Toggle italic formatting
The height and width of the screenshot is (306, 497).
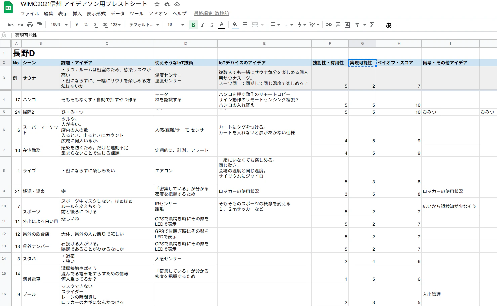[203, 25]
